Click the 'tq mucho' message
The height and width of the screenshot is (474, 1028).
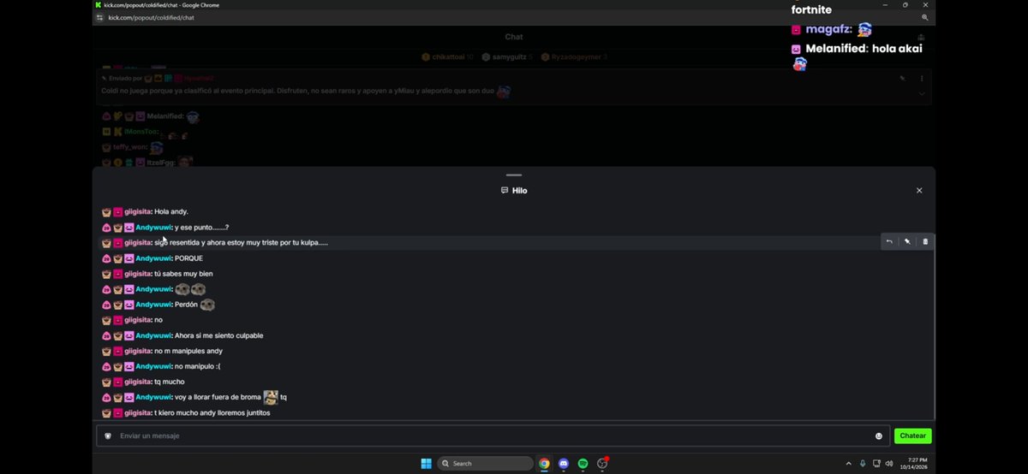tap(169, 382)
